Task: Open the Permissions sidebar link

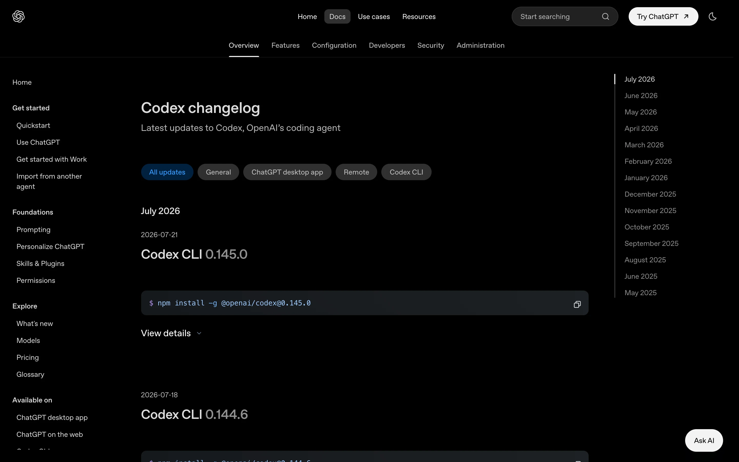Action: tap(36, 281)
